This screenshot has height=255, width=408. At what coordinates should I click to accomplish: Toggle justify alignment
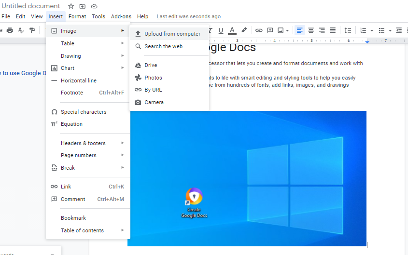tap(333, 30)
